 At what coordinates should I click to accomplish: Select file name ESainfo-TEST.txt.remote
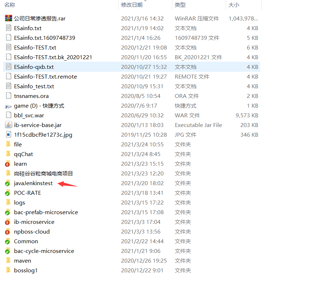(45, 77)
